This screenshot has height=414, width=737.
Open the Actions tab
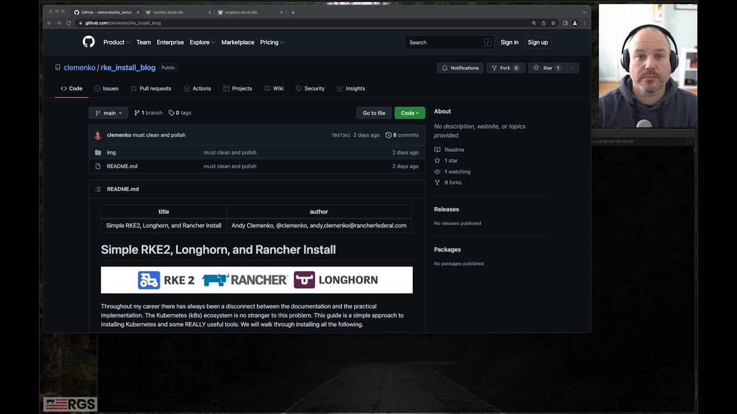point(197,89)
